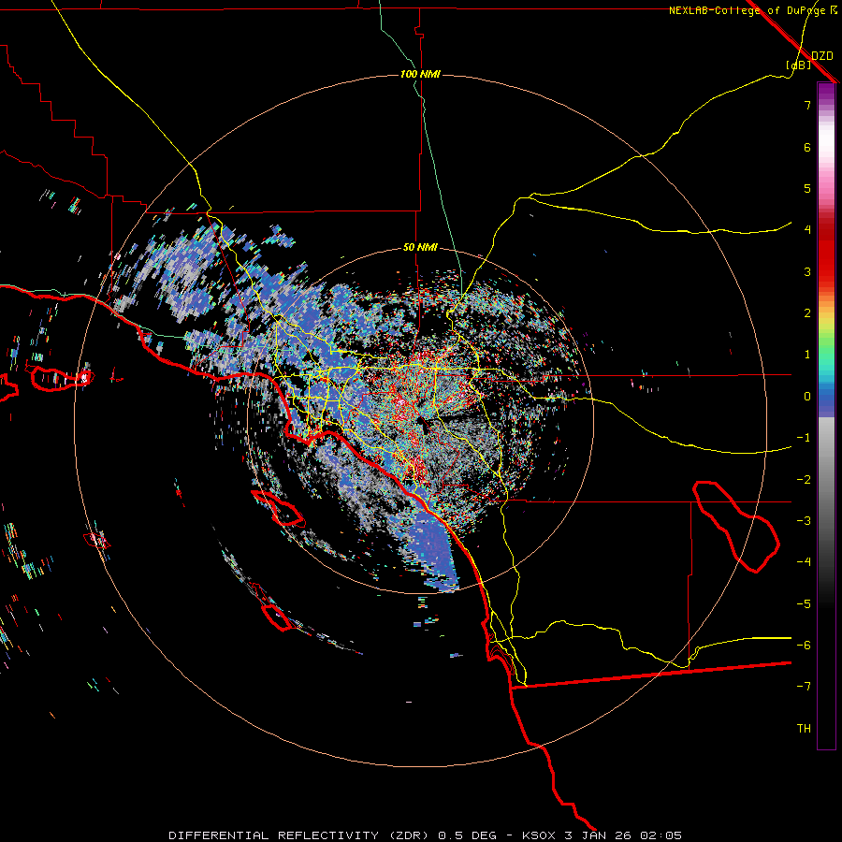
Task: Click the 'DZD' color scale title
Action: click(x=822, y=56)
